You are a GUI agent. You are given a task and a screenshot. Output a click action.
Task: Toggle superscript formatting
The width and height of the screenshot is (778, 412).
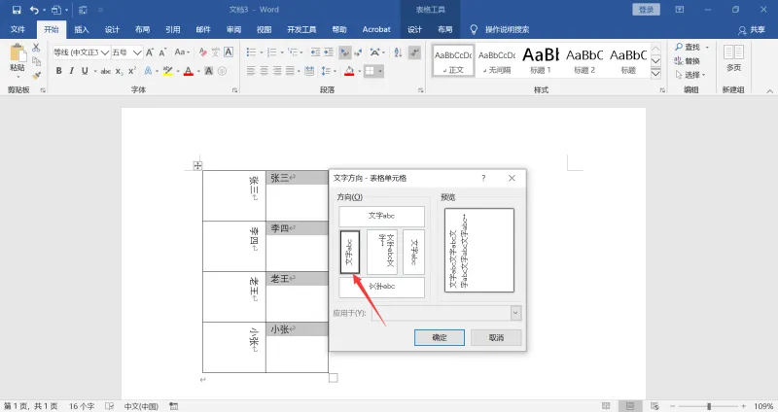(132, 71)
